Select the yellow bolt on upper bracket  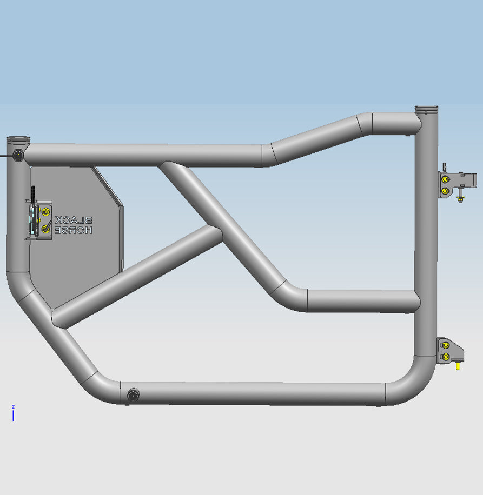(445, 179)
